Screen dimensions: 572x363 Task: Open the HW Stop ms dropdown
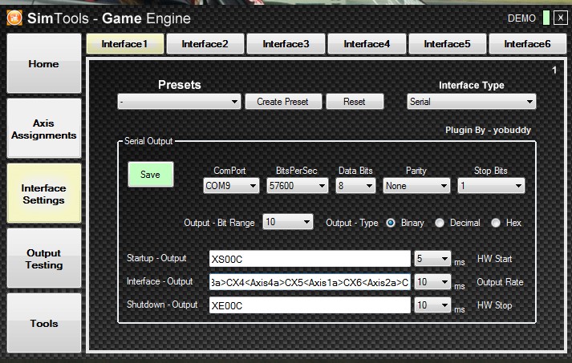tap(432, 305)
